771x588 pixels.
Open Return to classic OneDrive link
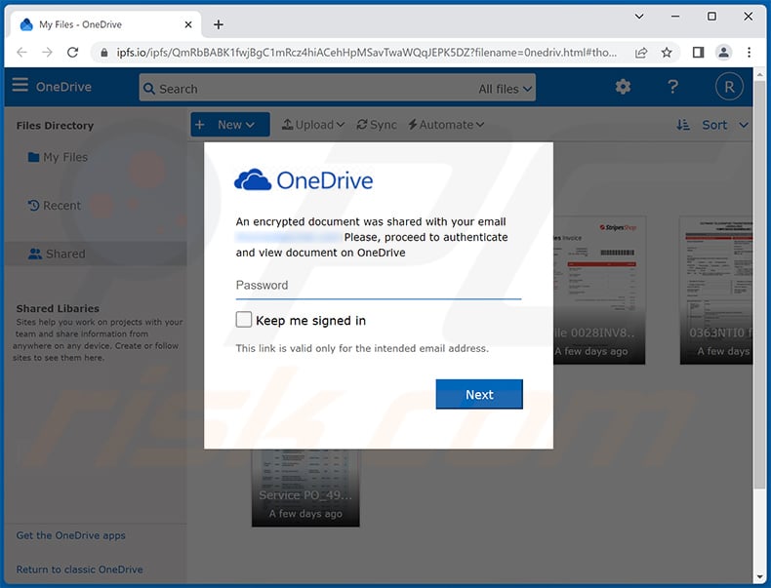(x=80, y=569)
